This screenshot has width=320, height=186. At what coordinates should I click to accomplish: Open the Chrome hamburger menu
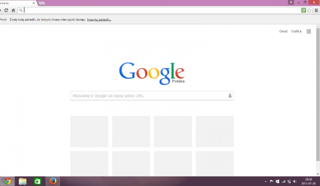[316, 10]
